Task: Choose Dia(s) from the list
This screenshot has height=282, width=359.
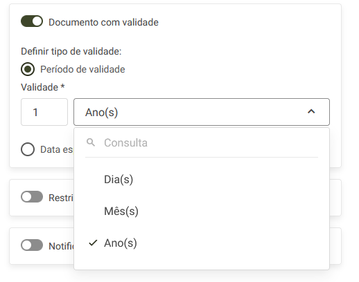Action: (202, 180)
